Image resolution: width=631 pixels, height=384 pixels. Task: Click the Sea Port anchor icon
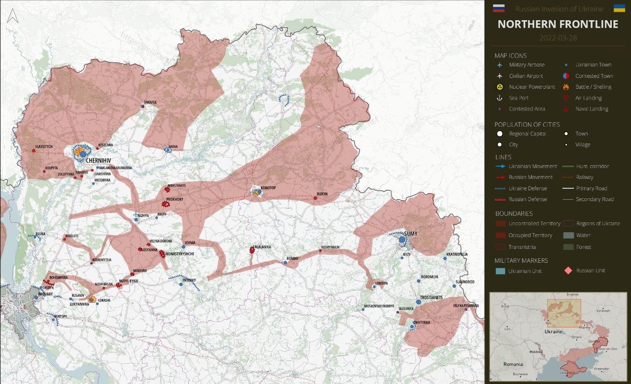(x=500, y=98)
